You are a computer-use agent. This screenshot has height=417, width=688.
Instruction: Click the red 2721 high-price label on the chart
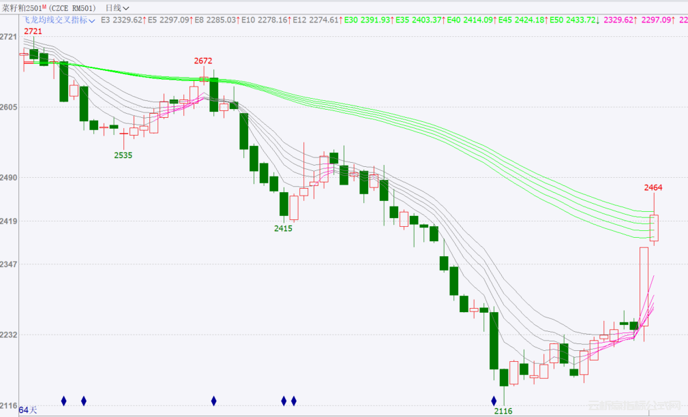coord(33,31)
